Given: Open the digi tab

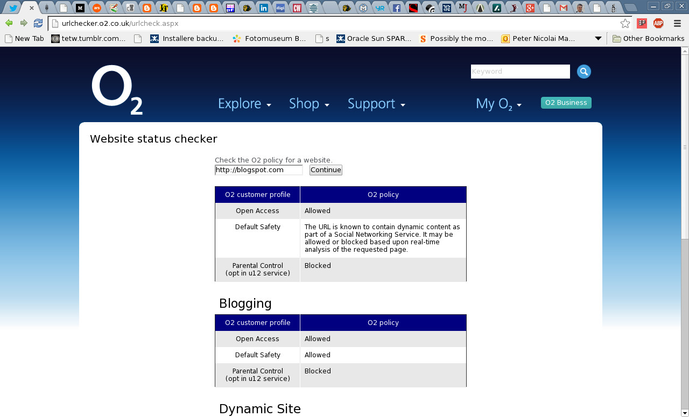Looking at the screenshot, I should 280,8.
